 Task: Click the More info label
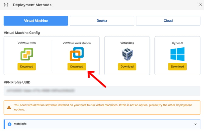click(20, 124)
